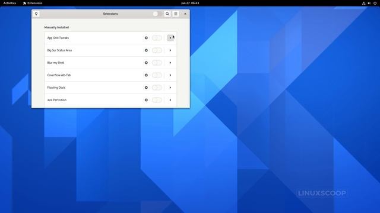Expand details for Floating Dock
This screenshot has height=213, width=380.
tap(170, 88)
